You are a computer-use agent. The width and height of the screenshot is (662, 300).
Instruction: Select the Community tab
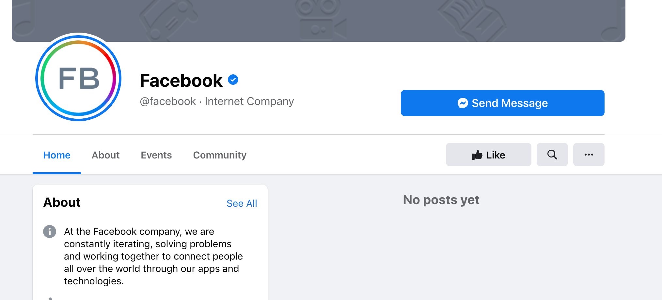220,155
